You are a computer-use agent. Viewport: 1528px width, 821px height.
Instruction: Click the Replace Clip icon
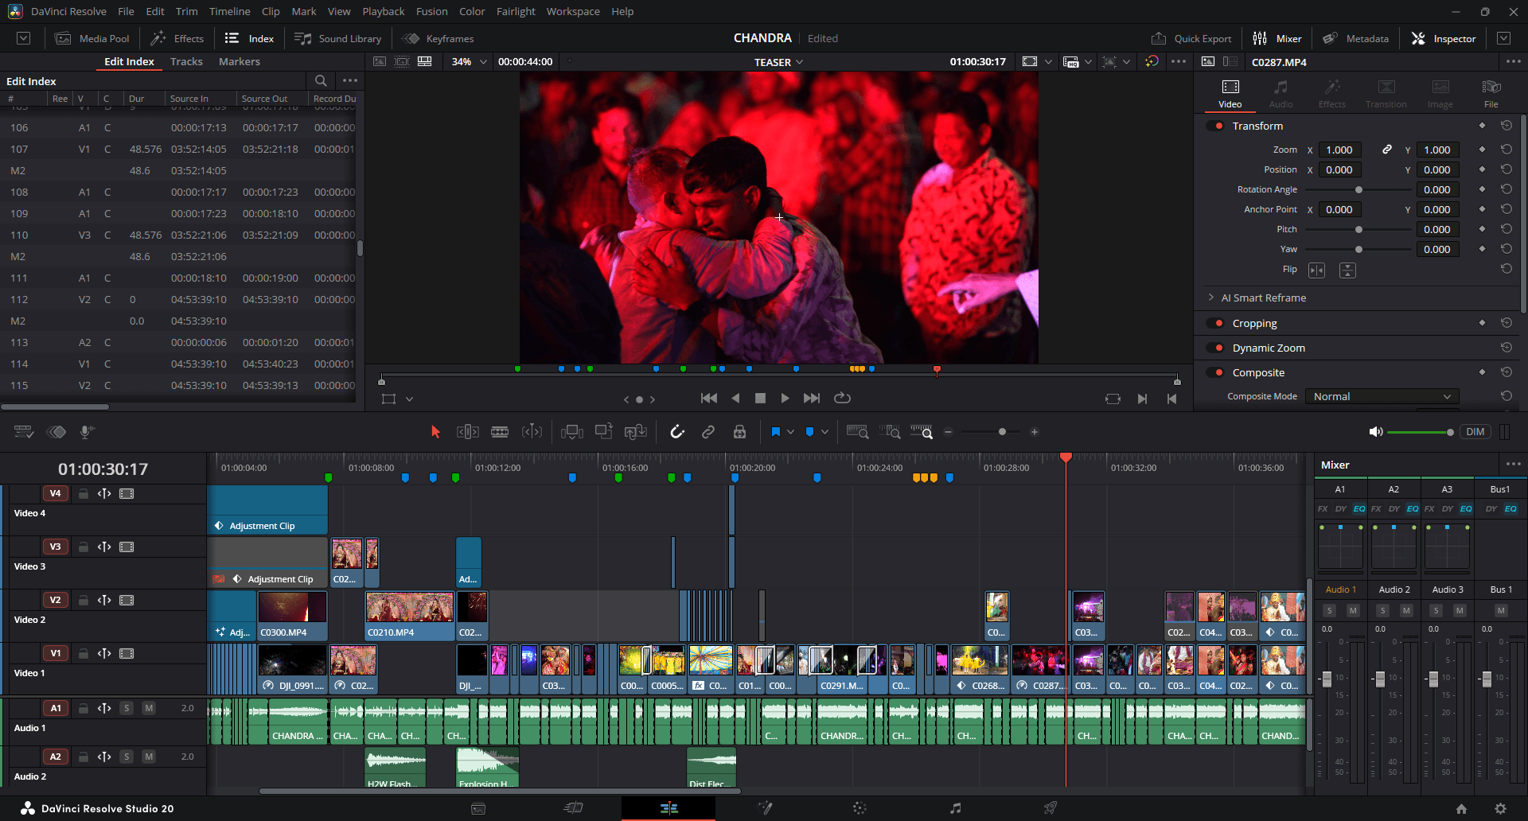[x=636, y=432]
